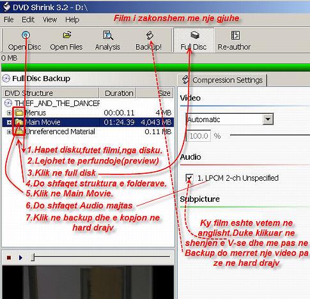Play the video preview
Image resolution: width=310 pixels, height=299 pixels.
pyautogui.click(x=20, y=257)
